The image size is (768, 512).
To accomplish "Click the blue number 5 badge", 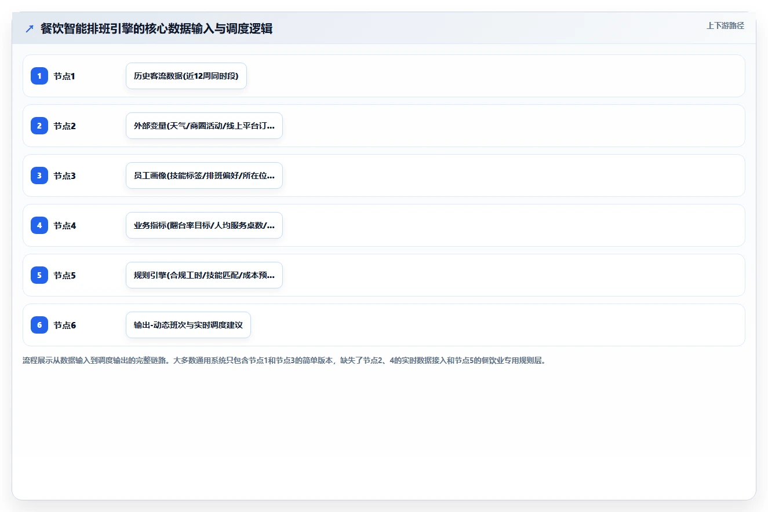I will (x=39, y=275).
